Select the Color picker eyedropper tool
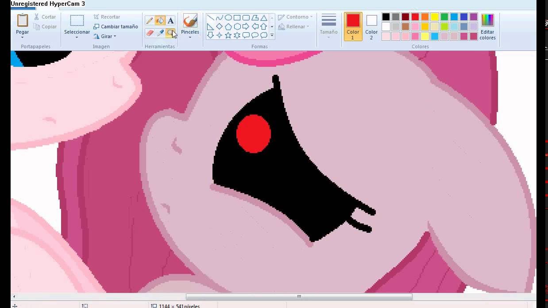This screenshot has height=308, width=548. coord(160,33)
